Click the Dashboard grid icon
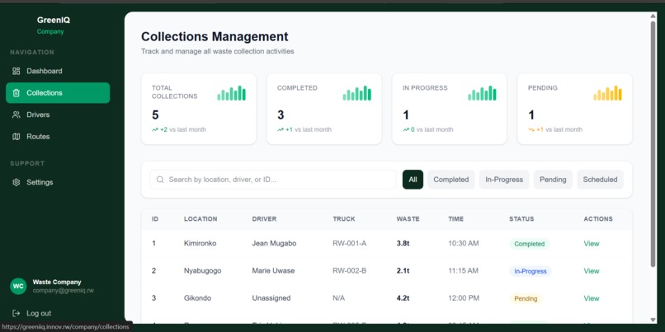This screenshot has height=332, width=665. [x=17, y=71]
